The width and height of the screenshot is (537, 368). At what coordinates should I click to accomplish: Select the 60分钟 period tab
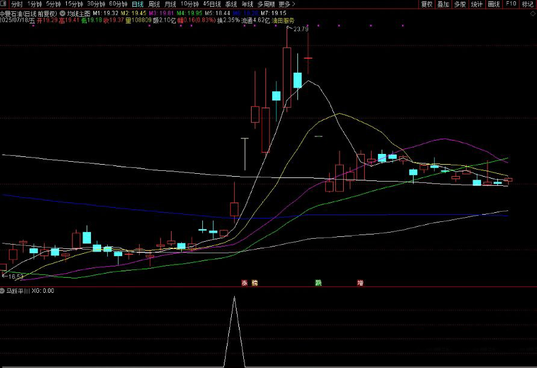118,4
